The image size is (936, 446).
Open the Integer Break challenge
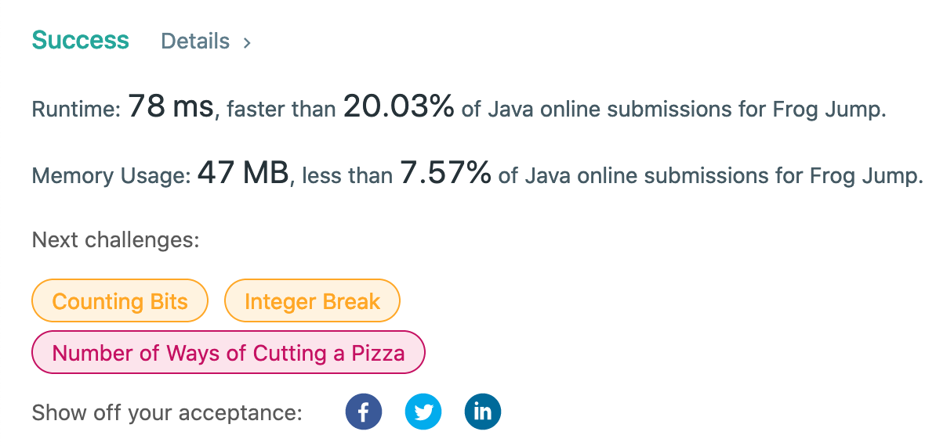312,300
